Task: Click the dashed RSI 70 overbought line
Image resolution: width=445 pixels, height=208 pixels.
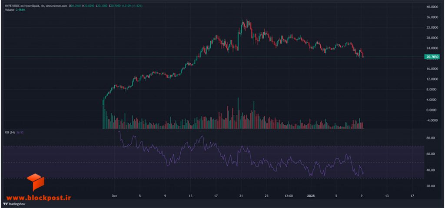Action: tap(213, 146)
